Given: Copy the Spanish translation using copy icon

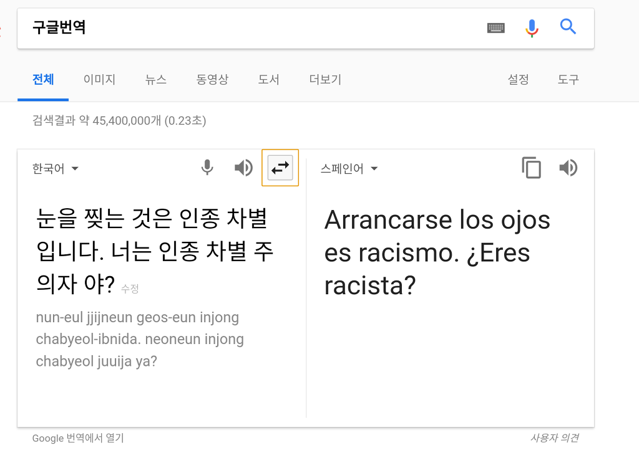Looking at the screenshot, I should tap(531, 168).
